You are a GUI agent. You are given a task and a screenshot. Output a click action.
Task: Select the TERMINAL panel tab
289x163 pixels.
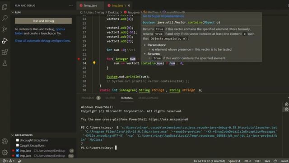point(126,98)
